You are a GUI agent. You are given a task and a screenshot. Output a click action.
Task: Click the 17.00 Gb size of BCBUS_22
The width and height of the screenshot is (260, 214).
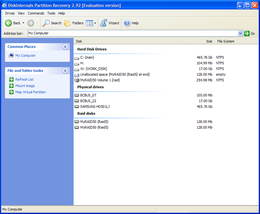(x=206, y=101)
